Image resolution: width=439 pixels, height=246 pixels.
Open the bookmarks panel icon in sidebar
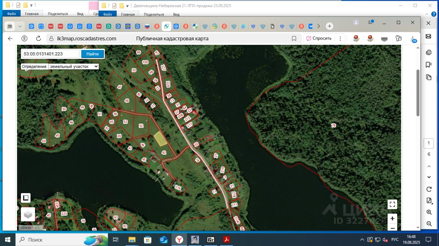click(428, 65)
